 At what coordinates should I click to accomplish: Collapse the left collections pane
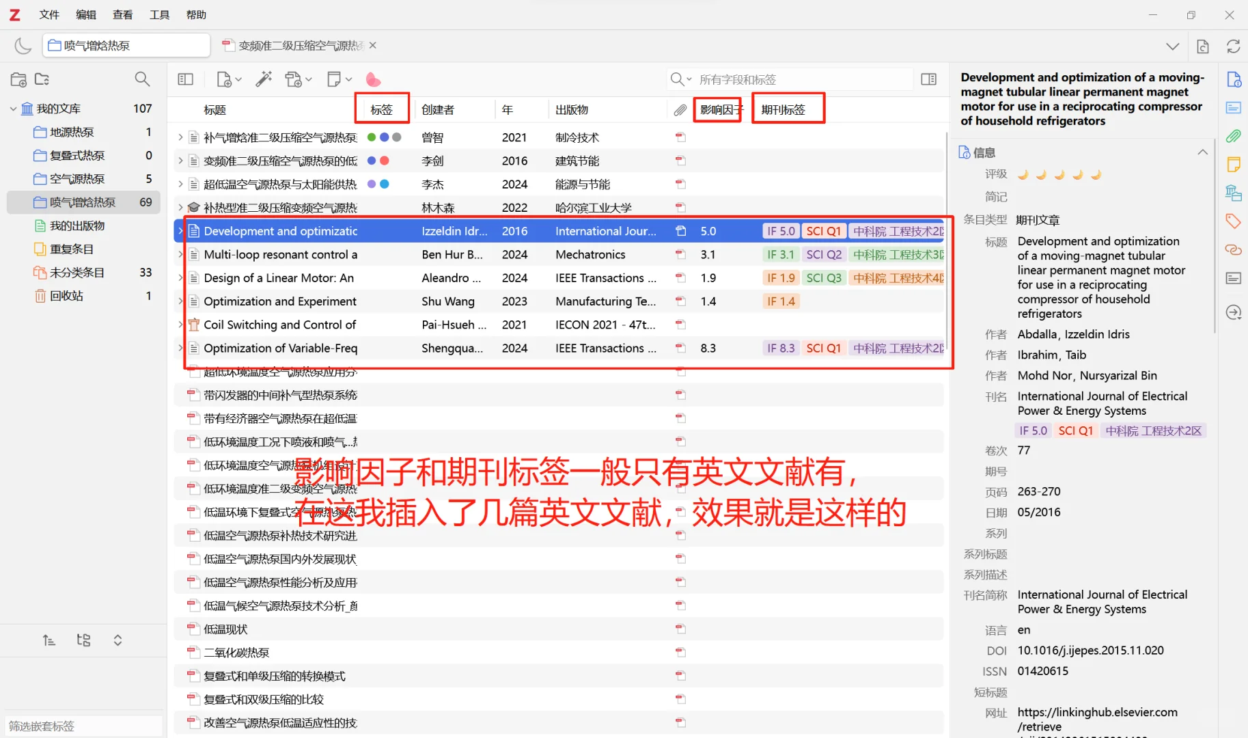(185, 79)
